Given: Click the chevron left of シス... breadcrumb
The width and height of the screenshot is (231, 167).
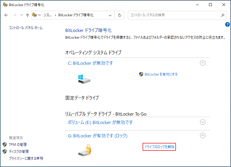Looking at the screenshot, I should [39, 15].
